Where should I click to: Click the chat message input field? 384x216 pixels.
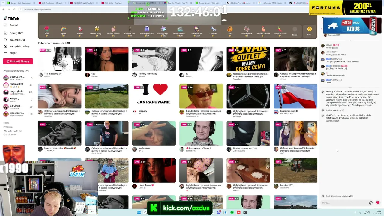pyautogui.click(x=344, y=203)
